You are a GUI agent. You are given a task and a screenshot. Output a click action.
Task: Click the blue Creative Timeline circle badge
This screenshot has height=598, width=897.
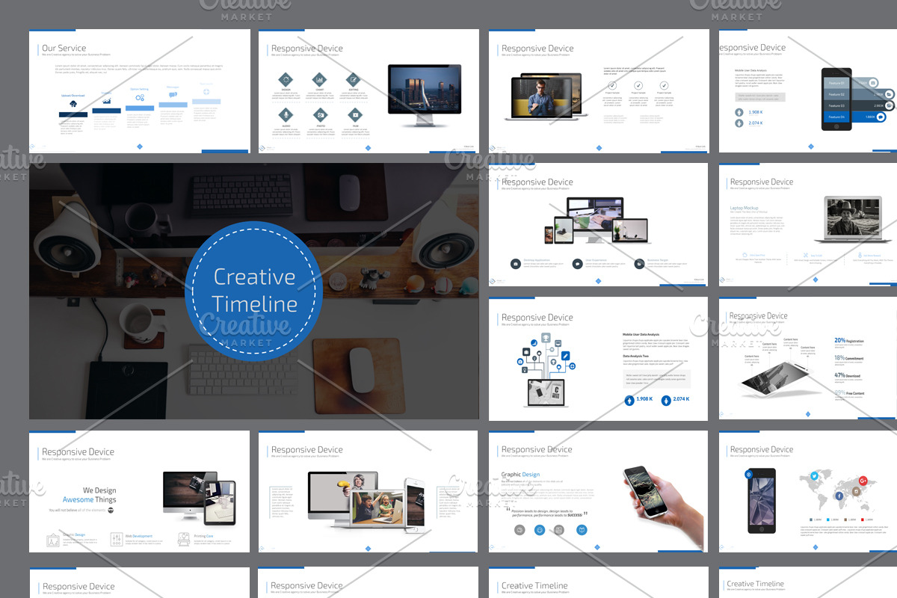coord(254,291)
